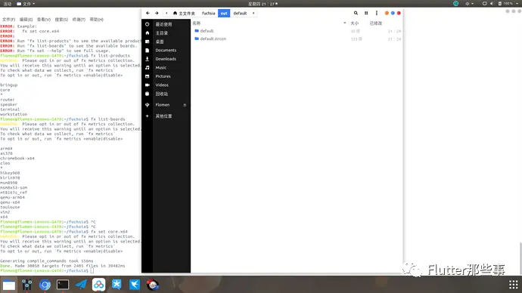The image size is (522, 293).
Task: Open the clock in the top bar
Action: pyautogui.click(x=263, y=4)
